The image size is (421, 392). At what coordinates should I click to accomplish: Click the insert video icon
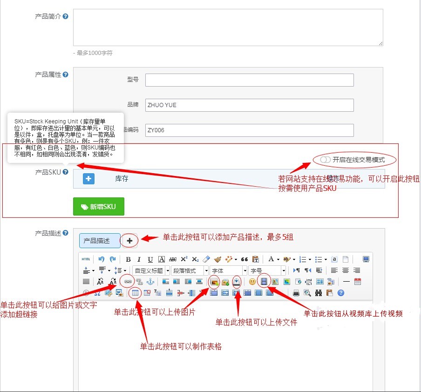point(264,282)
